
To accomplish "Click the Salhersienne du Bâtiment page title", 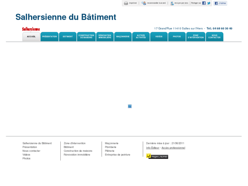I will (x=66, y=17).
